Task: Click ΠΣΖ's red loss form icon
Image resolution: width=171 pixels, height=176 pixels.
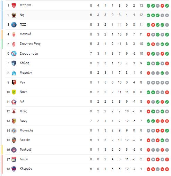Action: pos(153,25)
